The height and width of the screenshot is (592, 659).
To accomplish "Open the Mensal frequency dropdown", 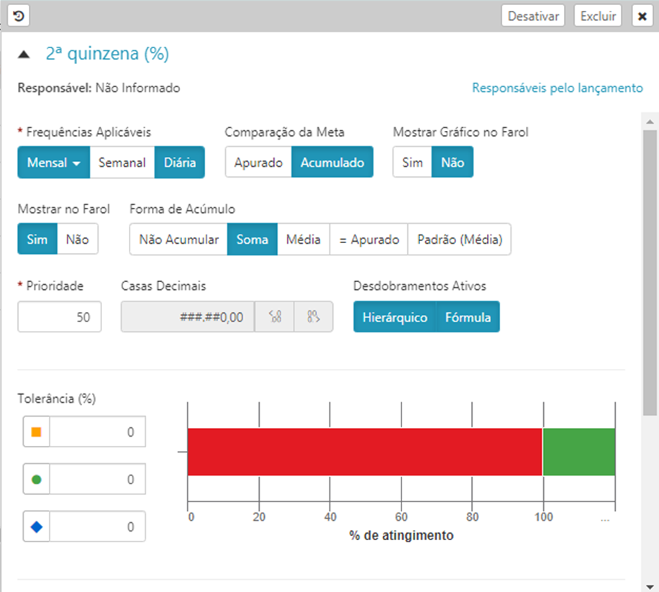I will coord(54,162).
